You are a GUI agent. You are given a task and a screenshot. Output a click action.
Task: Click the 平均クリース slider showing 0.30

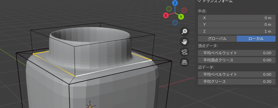coord(236,81)
